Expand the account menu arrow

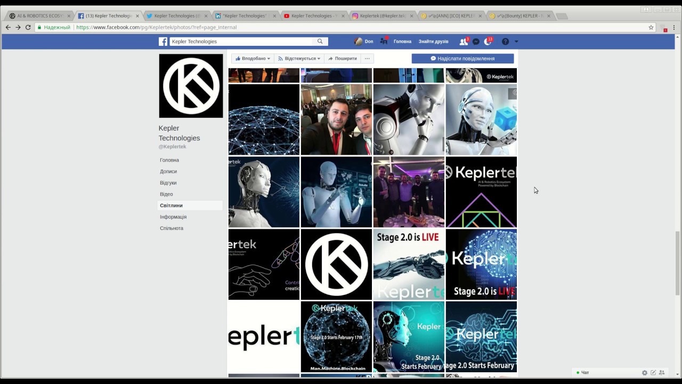pos(516,42)
